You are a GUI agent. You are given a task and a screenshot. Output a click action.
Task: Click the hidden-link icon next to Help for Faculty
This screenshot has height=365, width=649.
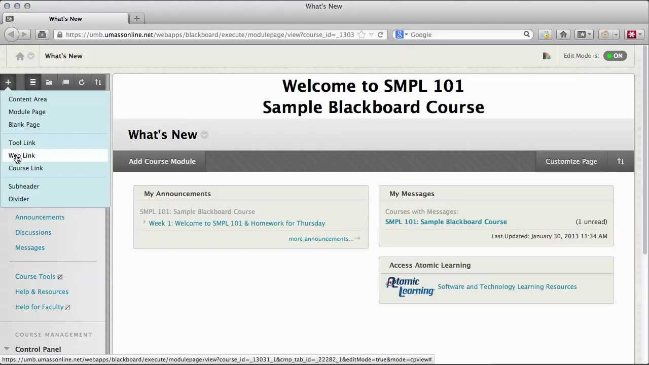click(x=67, y=307)
